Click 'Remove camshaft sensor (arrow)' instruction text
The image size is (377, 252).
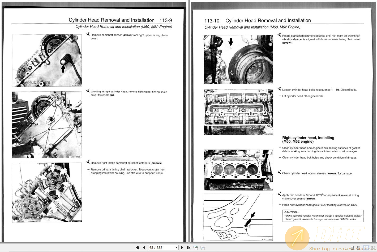(129, 37)
